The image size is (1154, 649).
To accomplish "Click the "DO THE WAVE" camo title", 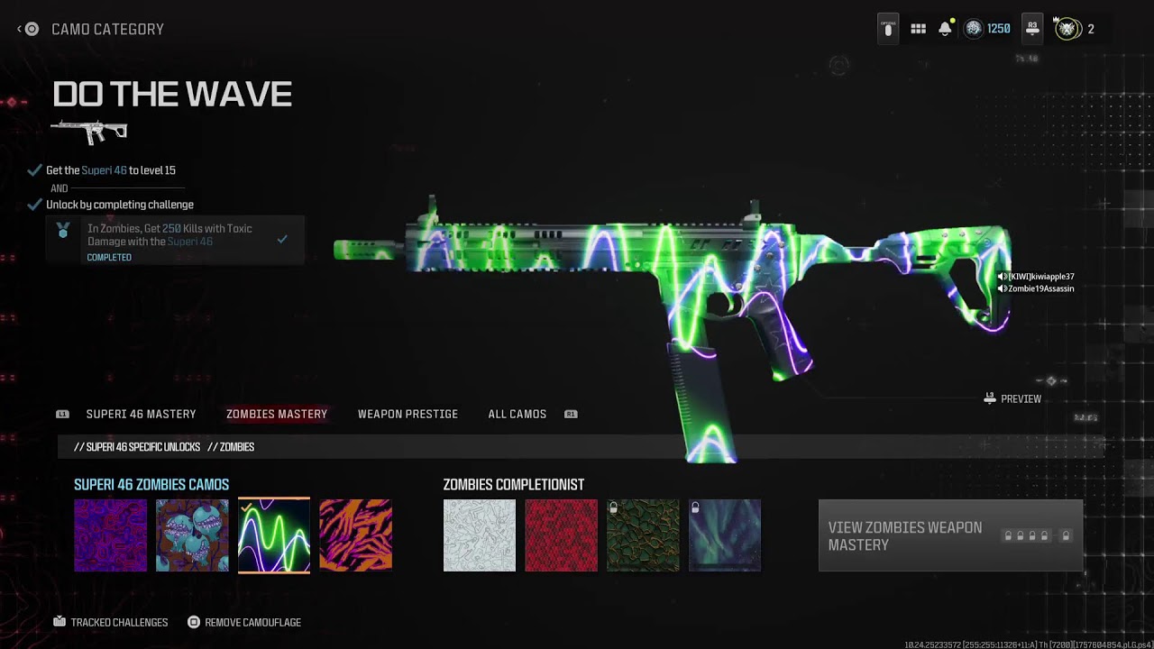I will 172,95.
